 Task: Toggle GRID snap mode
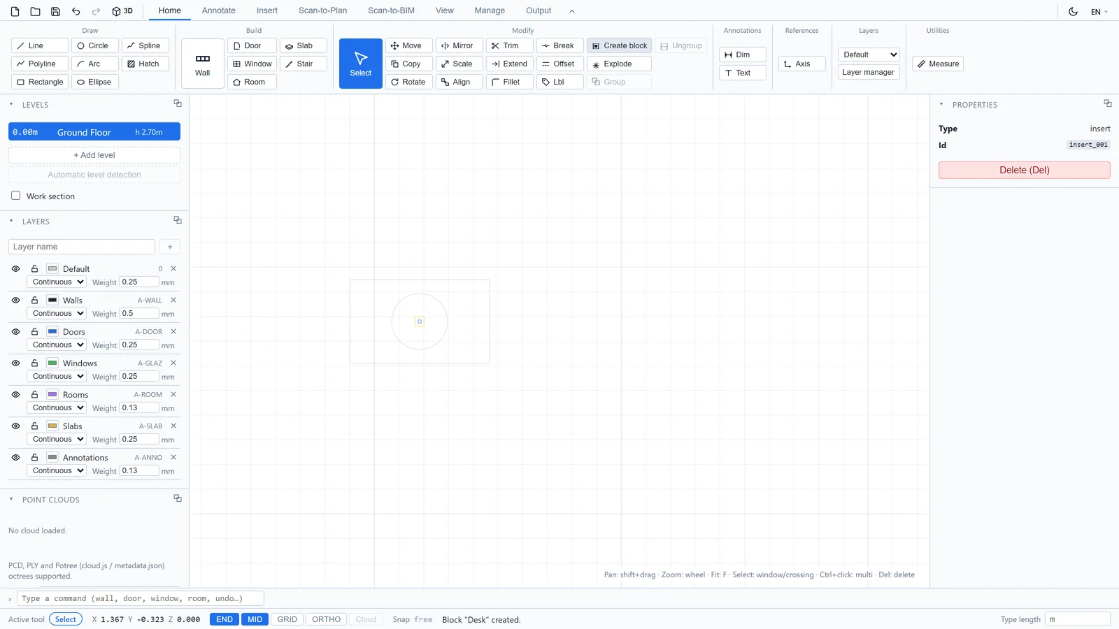pos(287,619)
